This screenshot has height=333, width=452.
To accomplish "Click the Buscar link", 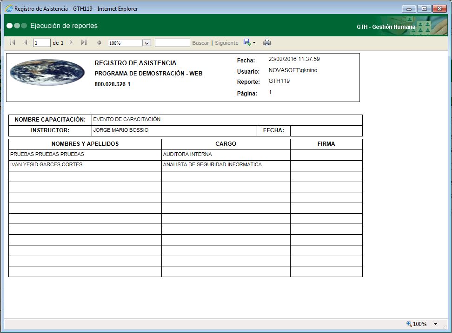I will [x=200, y=43].
